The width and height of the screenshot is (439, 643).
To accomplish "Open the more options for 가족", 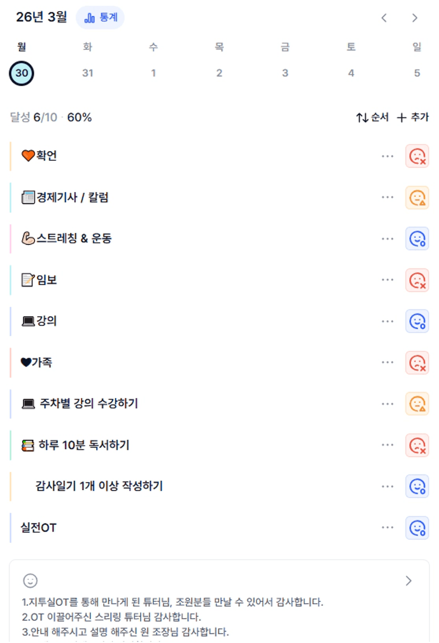I will coord(388,363).
